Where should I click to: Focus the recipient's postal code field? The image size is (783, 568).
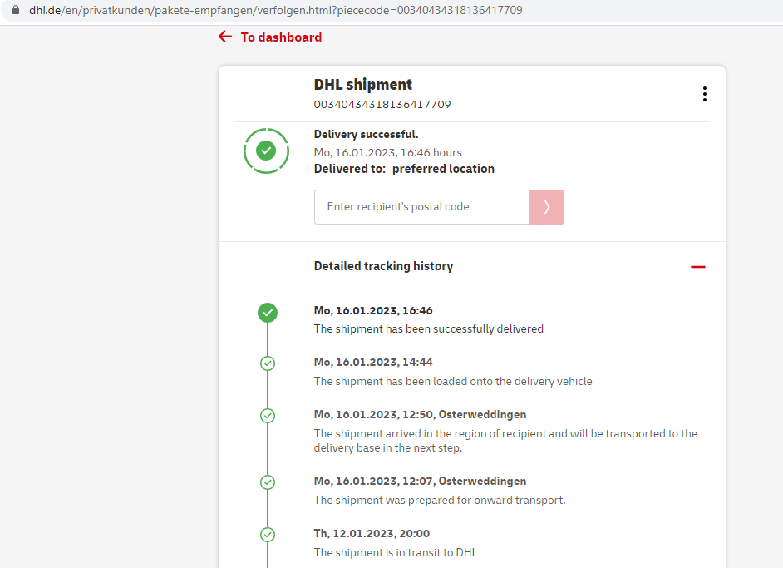click(x=421, y=207)
